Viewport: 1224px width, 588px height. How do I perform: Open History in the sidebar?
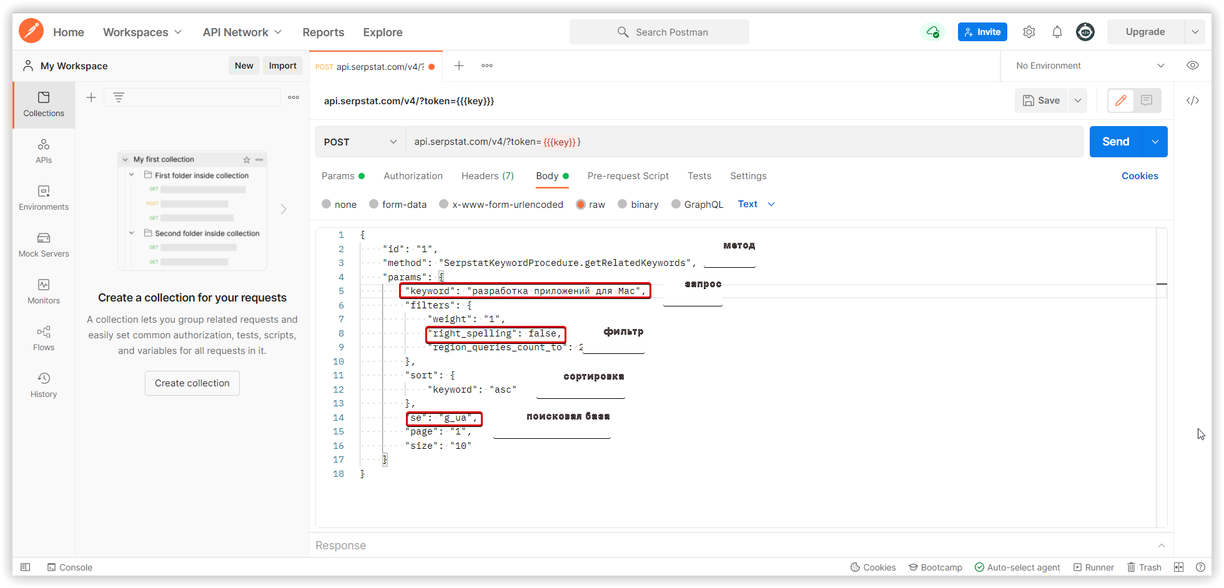click(44, 385)
